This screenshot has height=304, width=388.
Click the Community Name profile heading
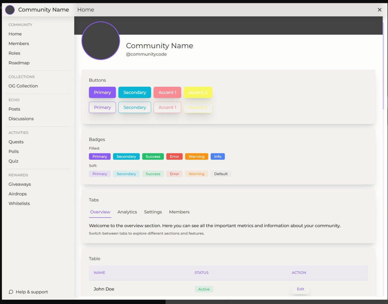tap(159, 46)
